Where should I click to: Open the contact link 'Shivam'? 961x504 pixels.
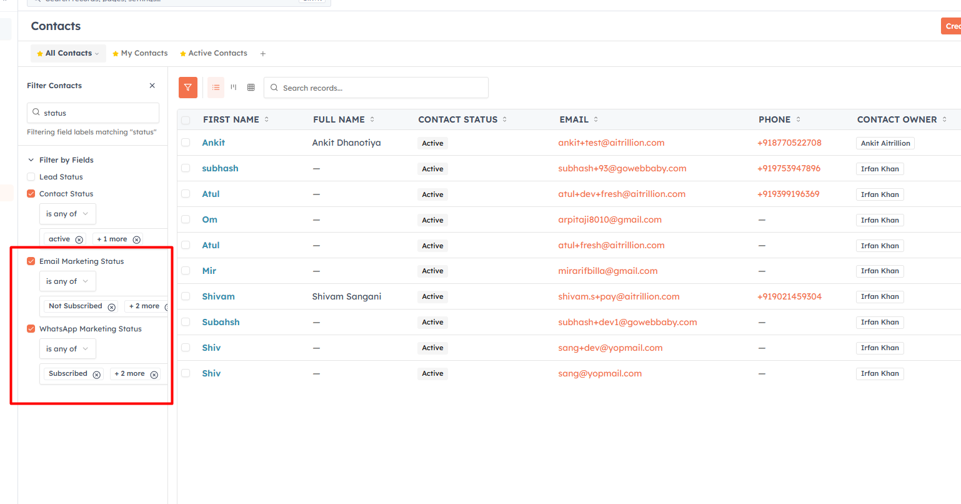point(219,296)
